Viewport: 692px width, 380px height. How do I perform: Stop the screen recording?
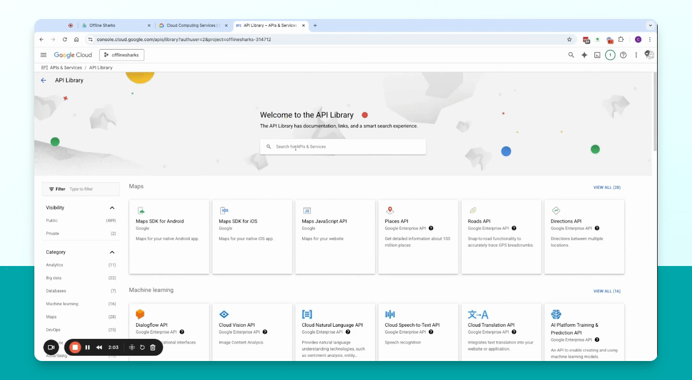point(75,347)
